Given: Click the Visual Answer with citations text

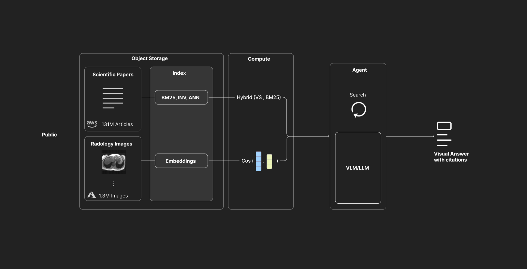Looking at the screenshot, I should tap(451, 157).
